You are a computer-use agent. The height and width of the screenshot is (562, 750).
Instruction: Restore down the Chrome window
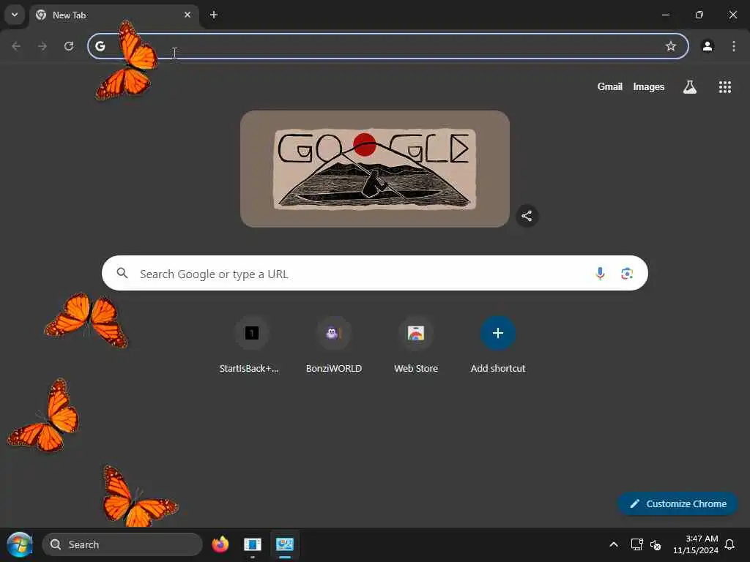tap(699, 15)
